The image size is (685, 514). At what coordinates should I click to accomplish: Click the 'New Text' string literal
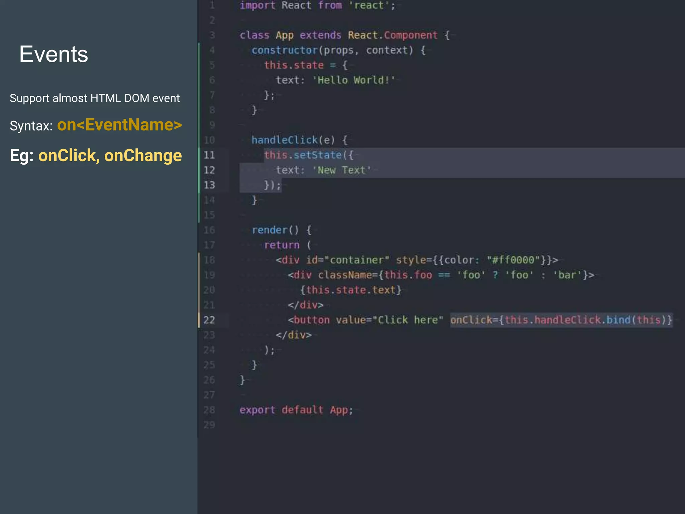click(x=341, y=170)
